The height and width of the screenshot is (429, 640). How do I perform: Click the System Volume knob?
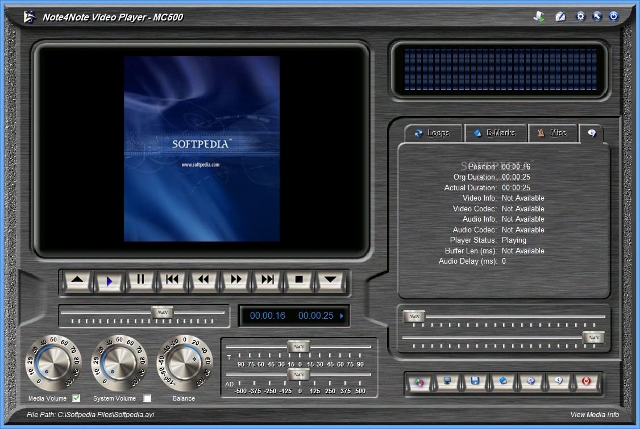(119, 363)
